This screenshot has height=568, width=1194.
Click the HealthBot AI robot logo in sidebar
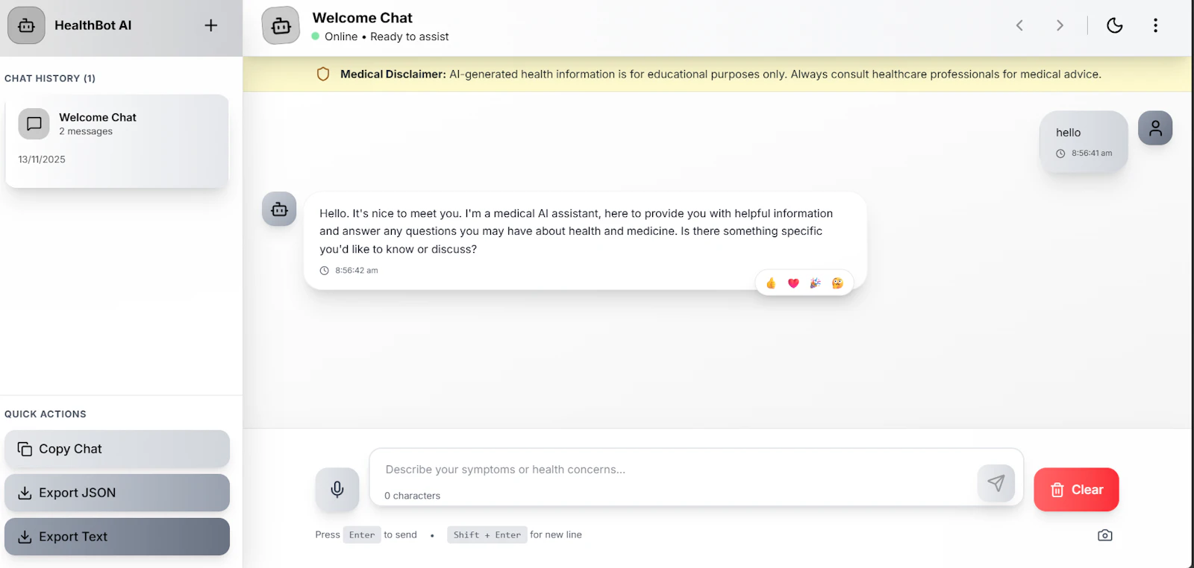[26, 25]
